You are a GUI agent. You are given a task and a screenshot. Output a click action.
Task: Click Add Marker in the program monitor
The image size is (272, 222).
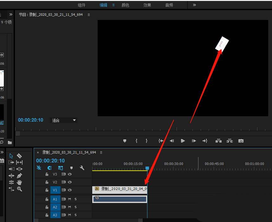(125, 141)
